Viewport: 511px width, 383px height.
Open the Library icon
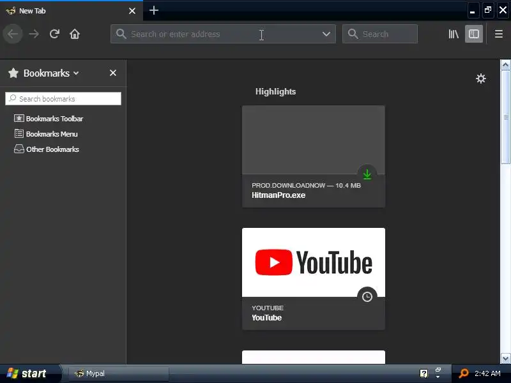click(454, 34)
